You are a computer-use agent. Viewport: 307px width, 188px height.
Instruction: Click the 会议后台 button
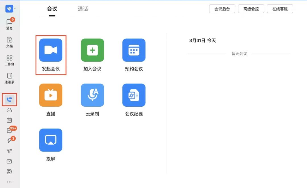222,9
